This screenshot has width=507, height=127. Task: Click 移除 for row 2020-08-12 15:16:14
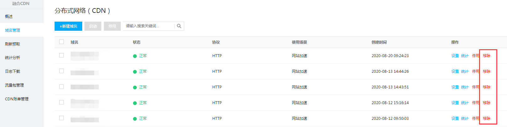(487, 103)
